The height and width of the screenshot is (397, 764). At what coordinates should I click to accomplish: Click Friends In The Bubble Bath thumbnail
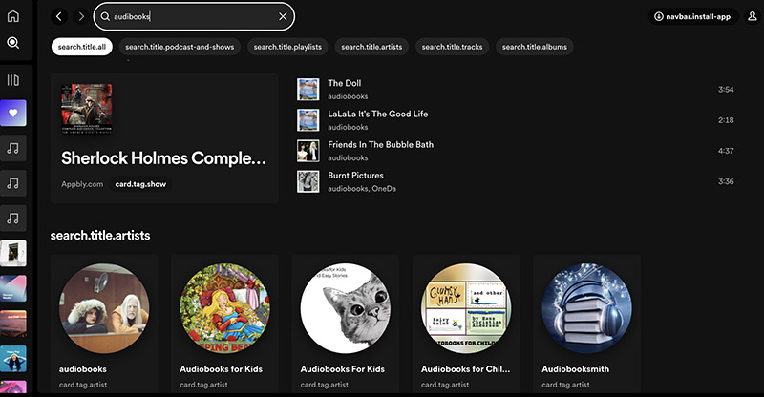coord(308,151)
